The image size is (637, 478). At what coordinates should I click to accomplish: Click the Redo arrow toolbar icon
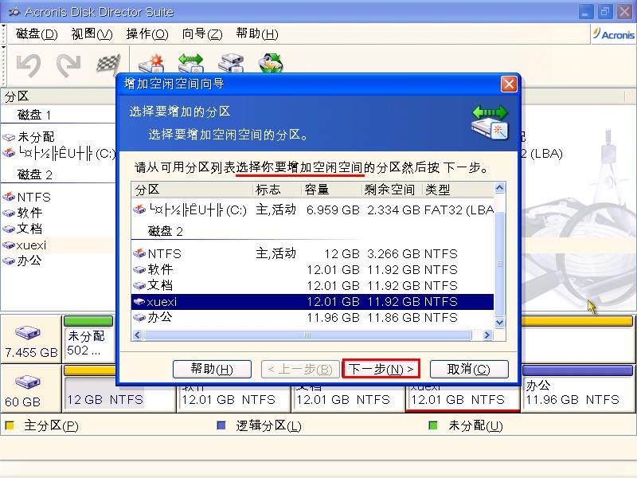tap(68, 65)
